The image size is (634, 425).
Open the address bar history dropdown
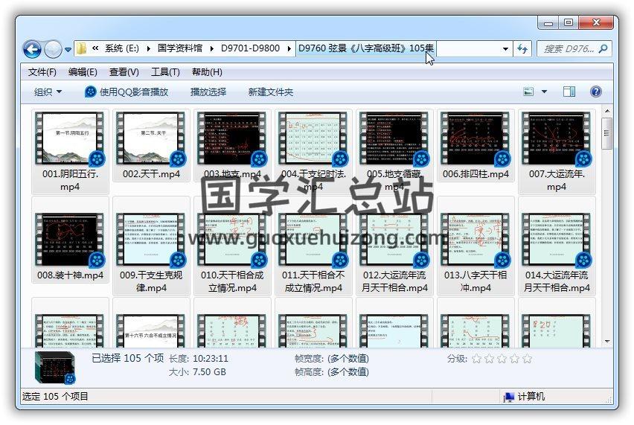click(x=505, y=49)
